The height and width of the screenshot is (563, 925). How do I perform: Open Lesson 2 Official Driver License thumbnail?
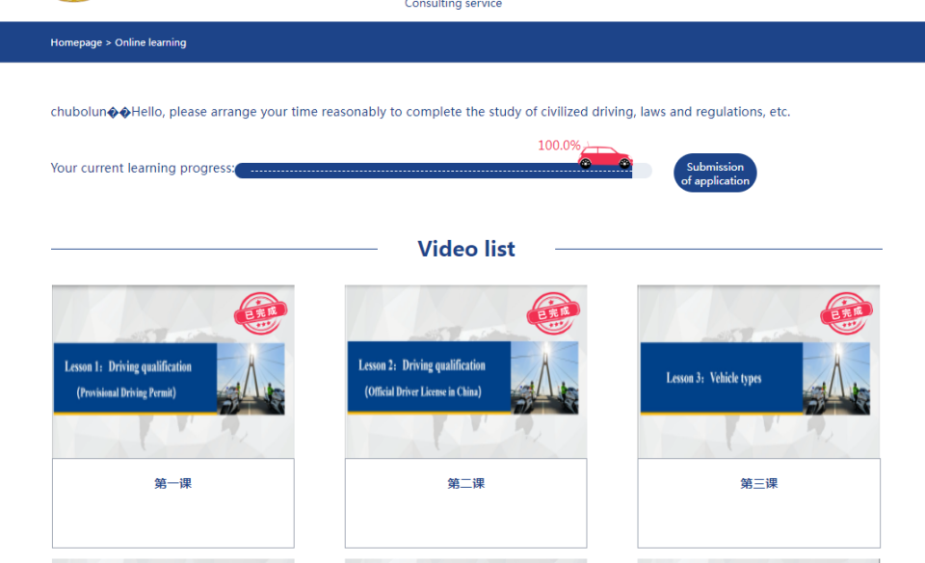tap(465, 372)
